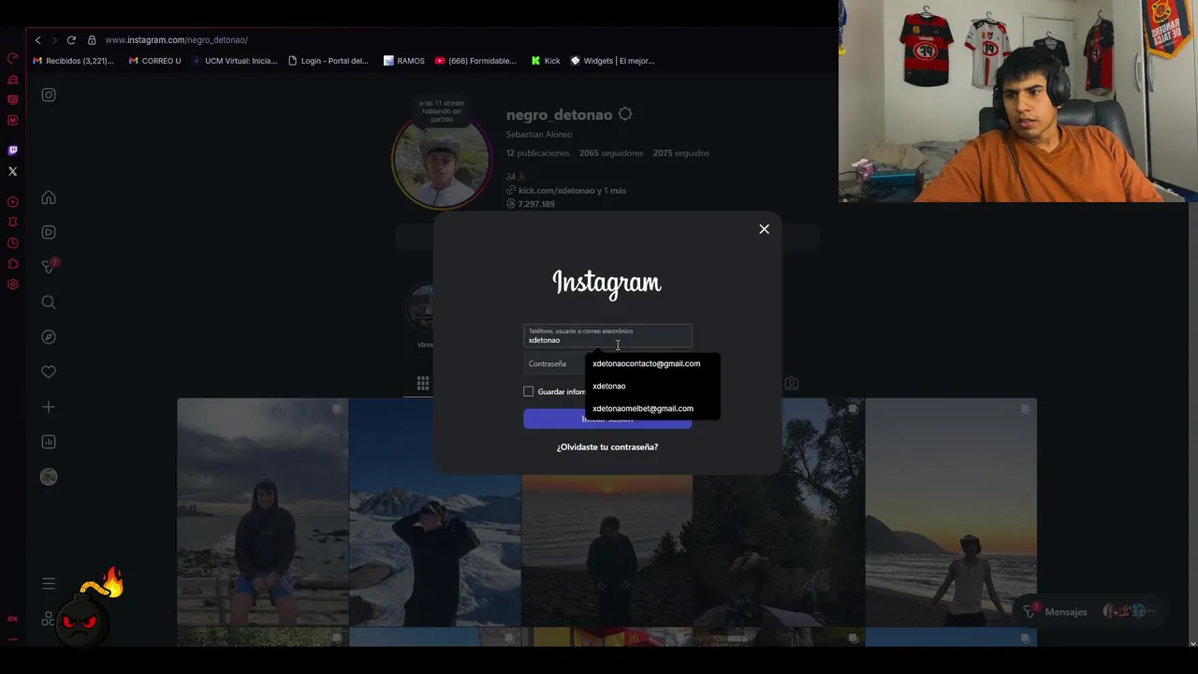
Task: Click the profile picture of negro_detonao
Action: (x=441, y=162)
